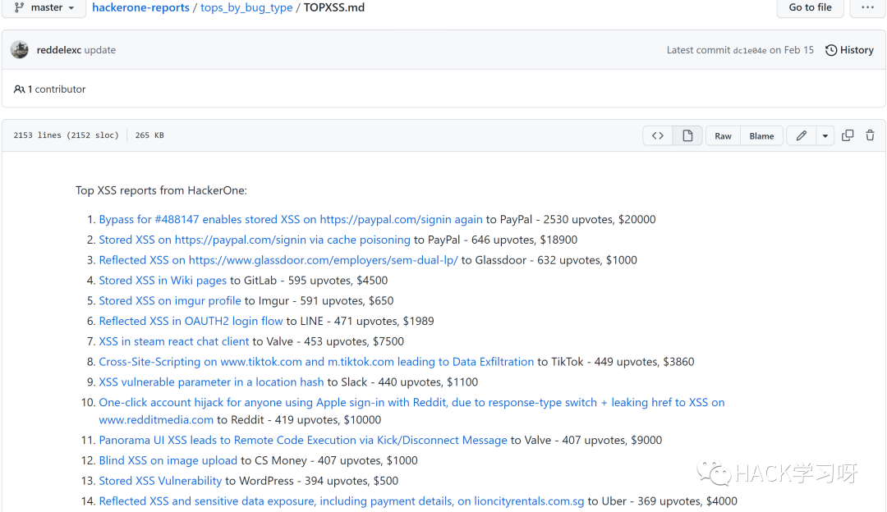Copy raw file contents icon

[x=848, y=135]
